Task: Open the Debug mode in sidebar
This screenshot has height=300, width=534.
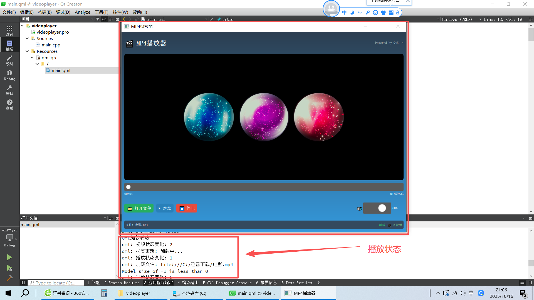Action: [9, 75]
